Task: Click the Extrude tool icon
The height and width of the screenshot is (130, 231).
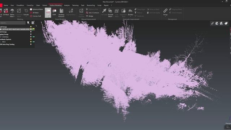Action: click(x=26, y=10)
